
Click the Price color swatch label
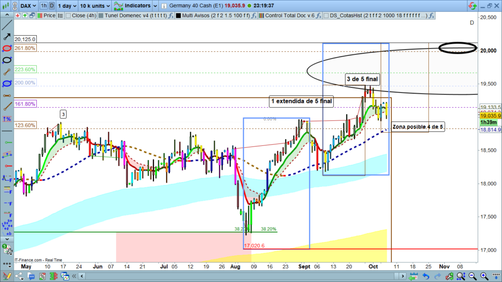[47, 16]
